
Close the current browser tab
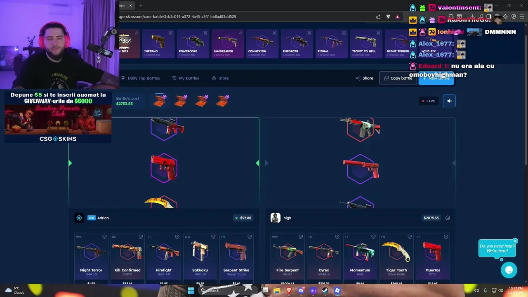pyautogui.click(x=131, y=5)
